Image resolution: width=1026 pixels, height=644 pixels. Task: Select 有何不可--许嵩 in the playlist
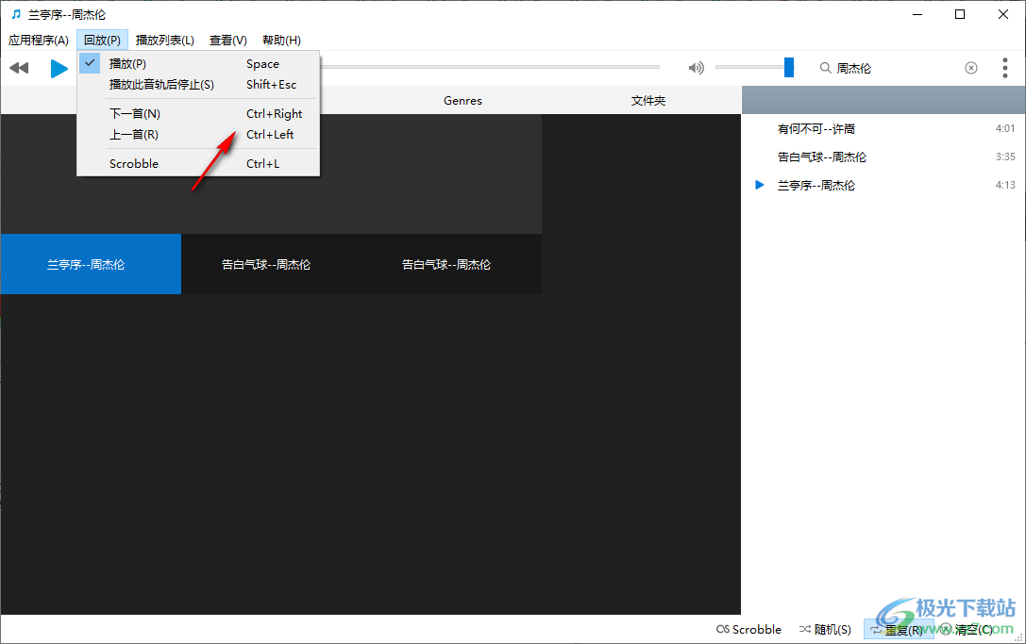(x=883, y=129)
